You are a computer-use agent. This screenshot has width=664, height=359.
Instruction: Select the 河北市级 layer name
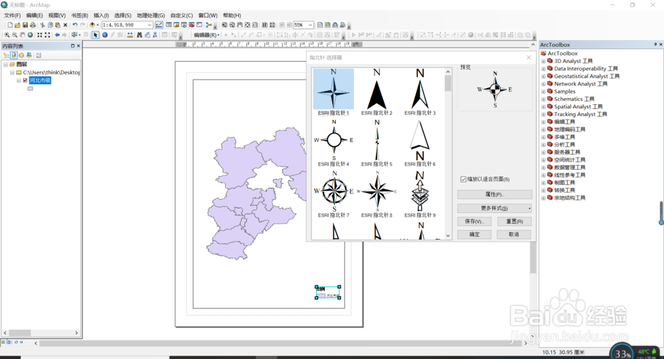tap(41, 80)
